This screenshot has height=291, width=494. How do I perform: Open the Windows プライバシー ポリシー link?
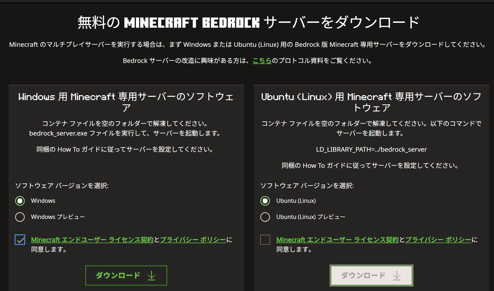click(x=193, y=240)
